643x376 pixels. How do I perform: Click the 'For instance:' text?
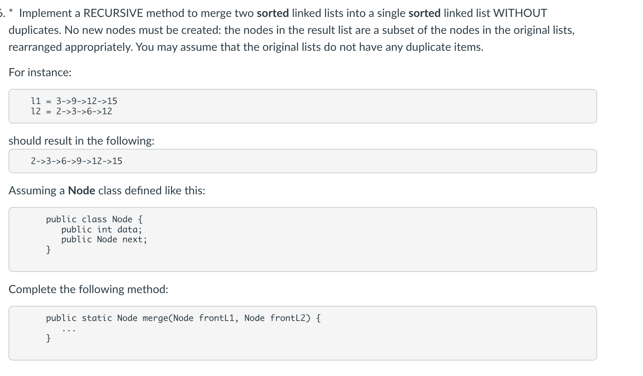tap(40, 72)
